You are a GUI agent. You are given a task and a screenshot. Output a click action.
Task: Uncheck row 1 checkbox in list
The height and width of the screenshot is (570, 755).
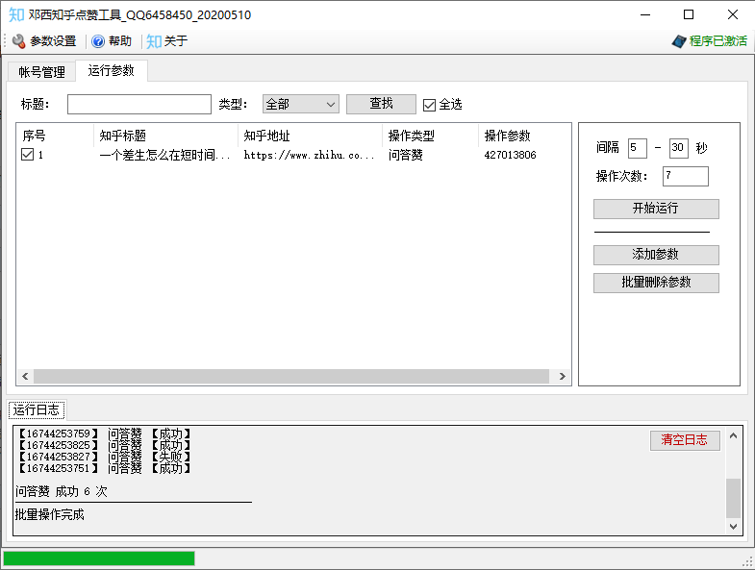28,154
